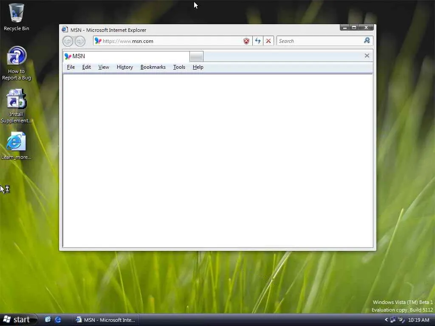Click the Forward navigation arrow

pyautogui.click(x=80, y=41)
